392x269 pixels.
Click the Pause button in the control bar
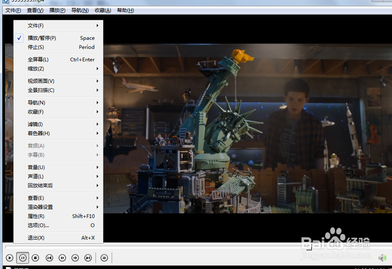(22, 258)
